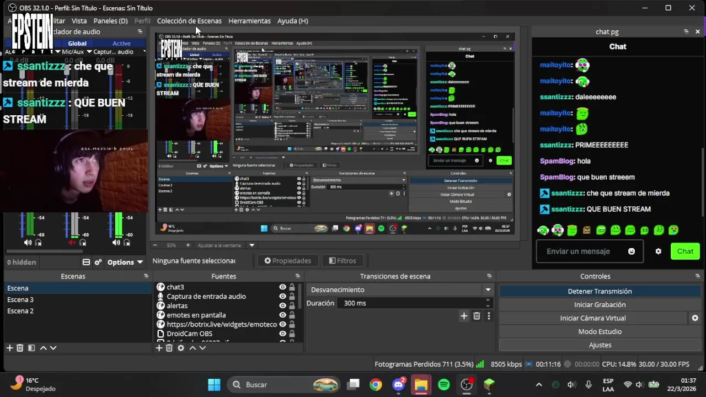Open the Paneles (D) menu
The width and height of the screenshot is (706, 397).
point(110,21)
